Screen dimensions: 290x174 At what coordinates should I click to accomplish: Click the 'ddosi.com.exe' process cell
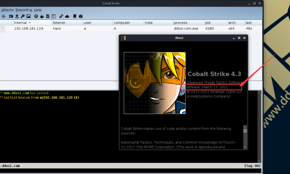(x=186, y=29)
